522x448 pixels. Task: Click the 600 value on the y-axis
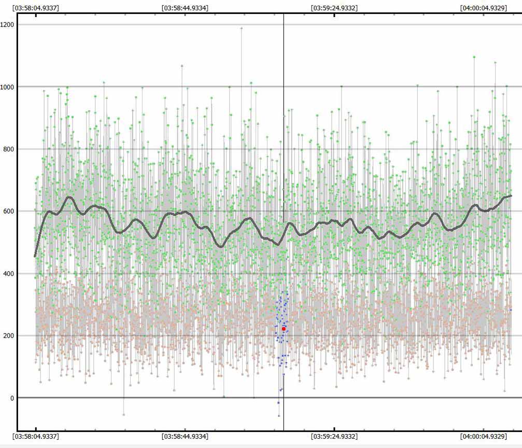tap(8, 211)
